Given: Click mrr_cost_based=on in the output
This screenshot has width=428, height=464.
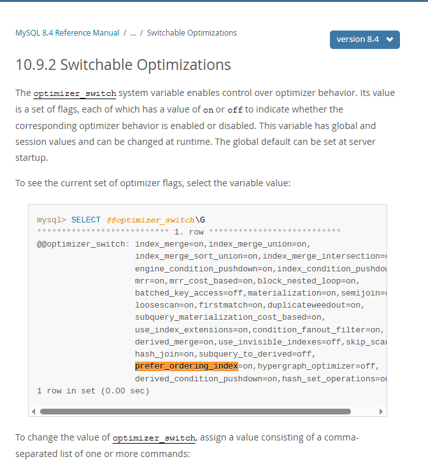Looking at the screenshot, I should tap(211, 281).
